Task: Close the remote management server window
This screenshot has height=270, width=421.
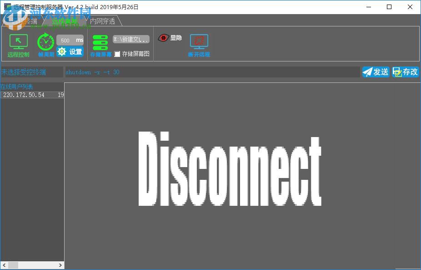Action: coord(410,7)
